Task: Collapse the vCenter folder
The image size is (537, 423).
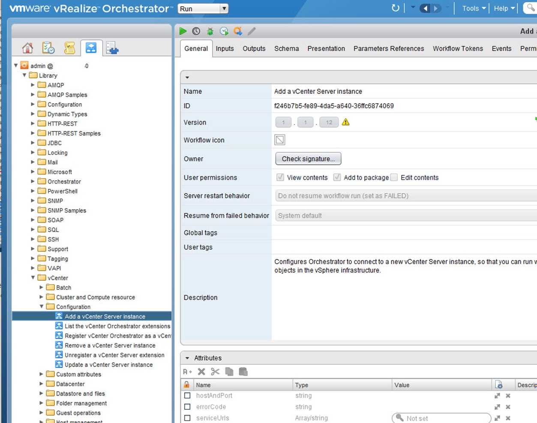Action: pyautogui.click(x=33, y=277)
